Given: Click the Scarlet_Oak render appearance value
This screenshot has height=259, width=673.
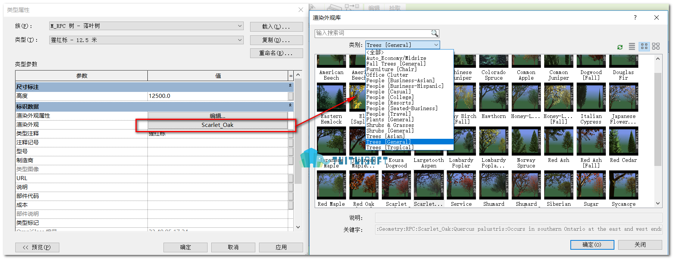Looking at the screenshot, I should (x=218, y=125).
